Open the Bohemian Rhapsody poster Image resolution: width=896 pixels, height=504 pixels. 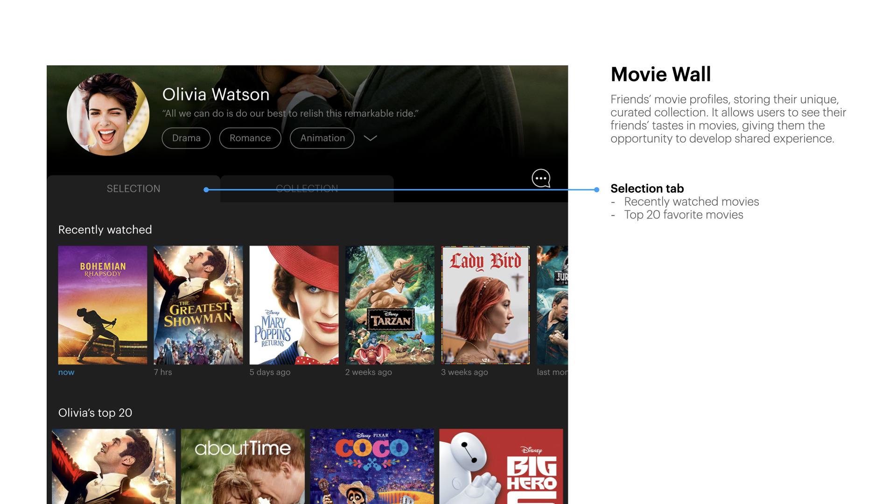(x=103, y=305)
